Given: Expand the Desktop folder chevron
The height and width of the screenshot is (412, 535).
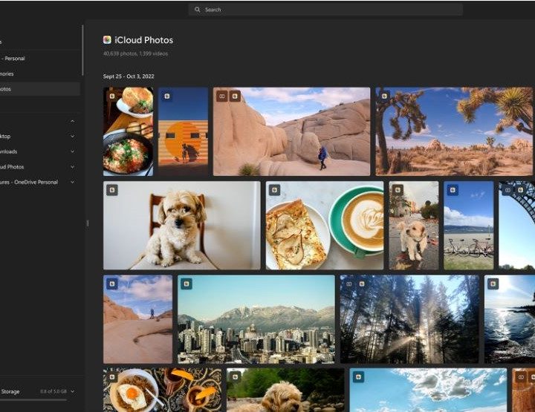Looking at the screenshot, I should tap(72, 137).
